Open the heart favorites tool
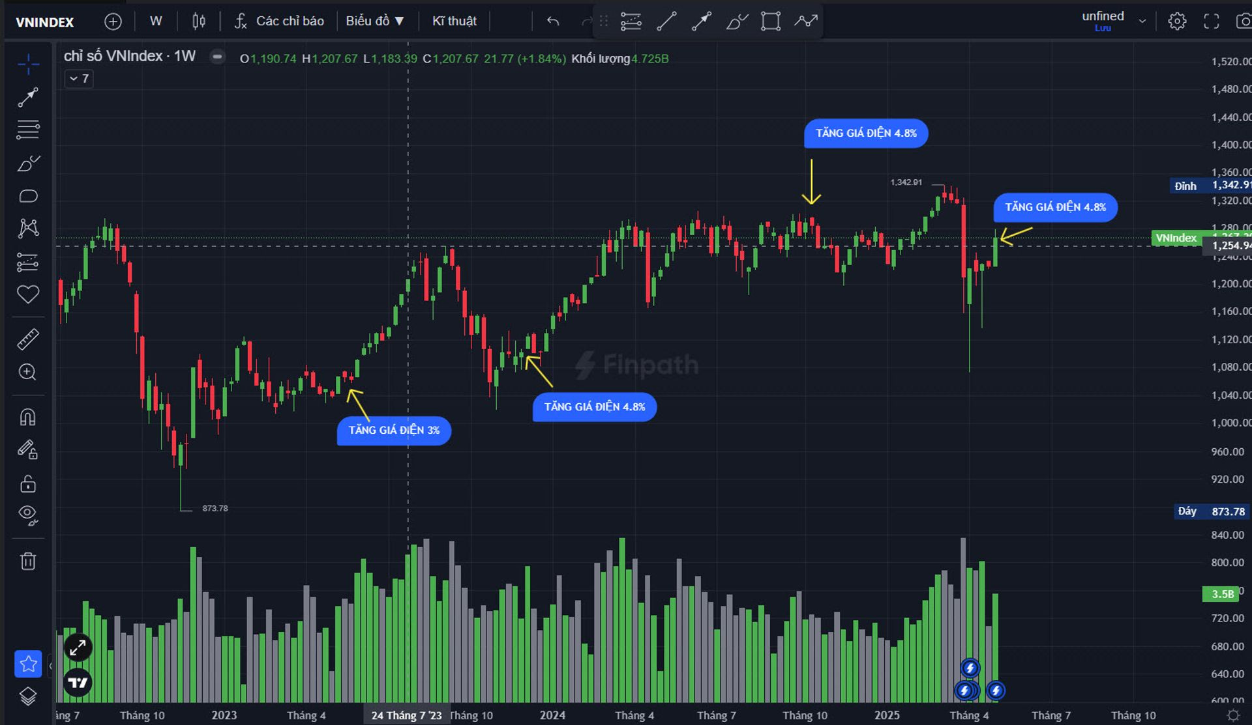The width and height of the screenshot is (1252, 725). pos(27,294)
